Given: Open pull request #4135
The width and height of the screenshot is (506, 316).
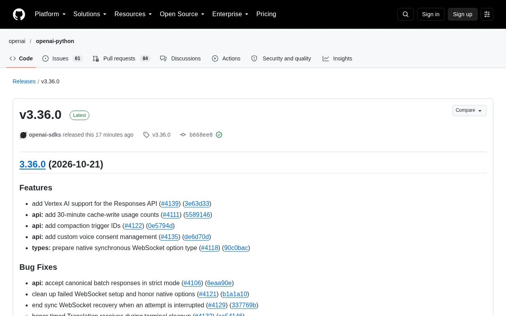Looking at the screenshot, I should tap(170, 237).
